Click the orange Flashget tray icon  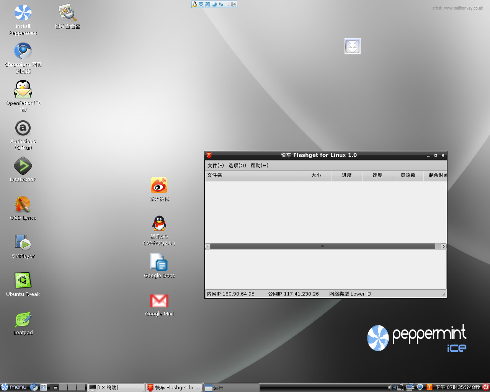430,387
